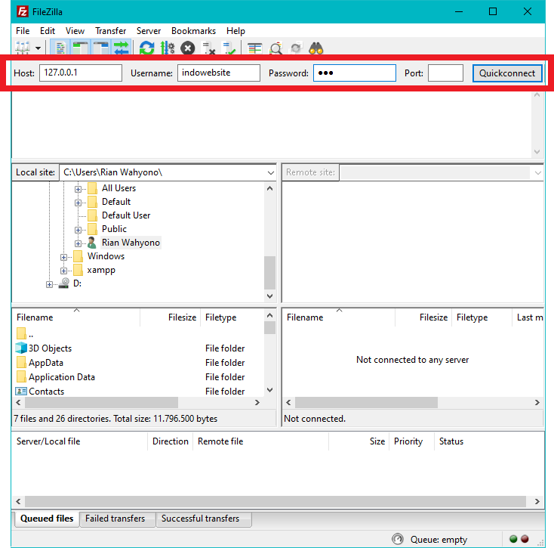
Task: Reconnect to the last server
Action: (229, 48)
